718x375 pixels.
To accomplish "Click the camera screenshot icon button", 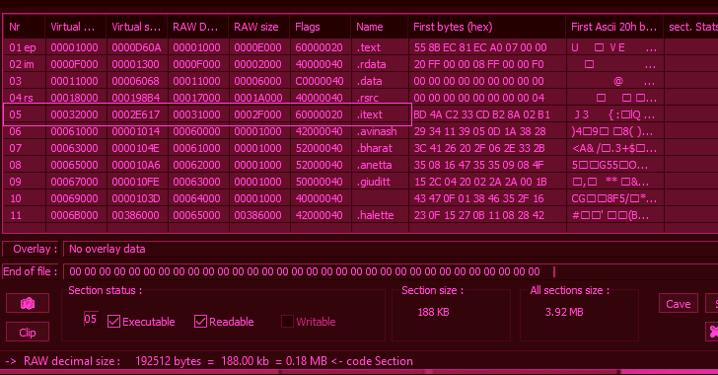I will (28, 303).
